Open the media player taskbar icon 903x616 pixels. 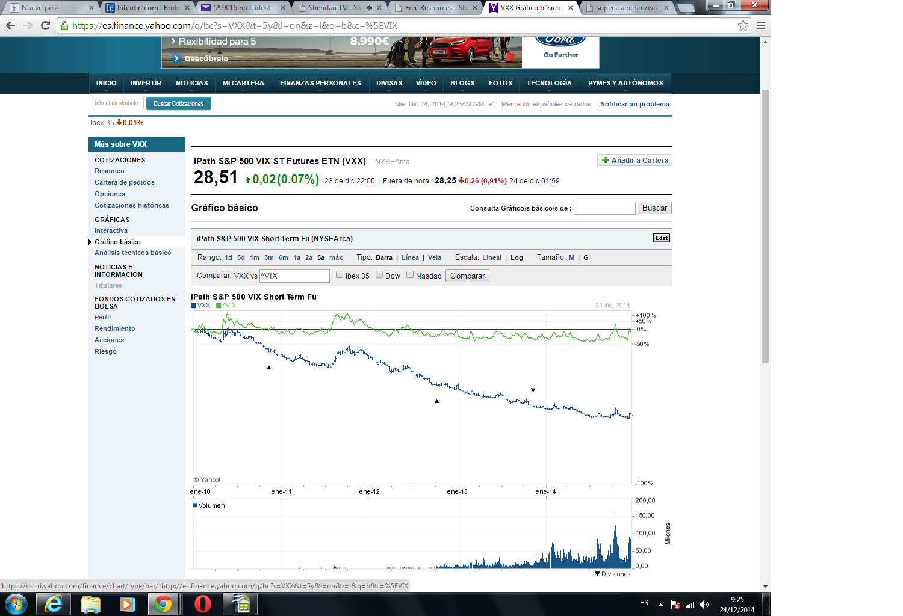127,603
